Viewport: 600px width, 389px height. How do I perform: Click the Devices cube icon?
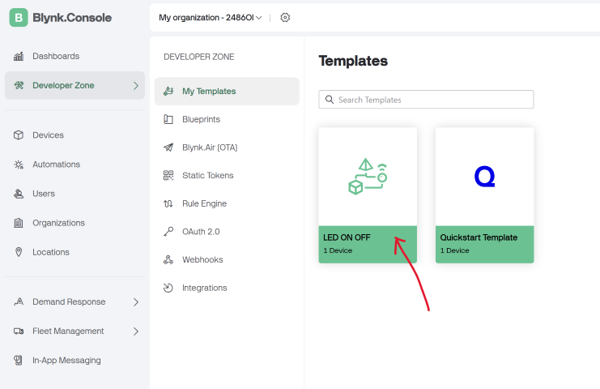[x=19, y=135]
